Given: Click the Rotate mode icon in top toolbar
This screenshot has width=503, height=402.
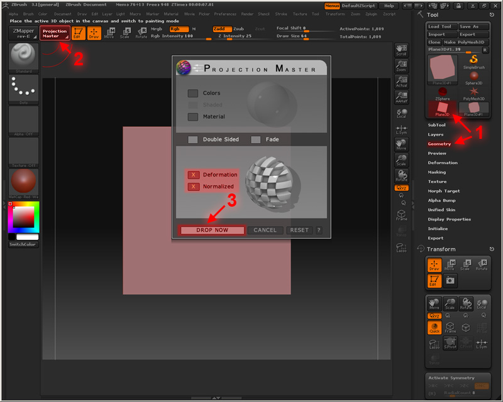Looking at the screenshot, I should pyautogui.click(x=141, y=33).
